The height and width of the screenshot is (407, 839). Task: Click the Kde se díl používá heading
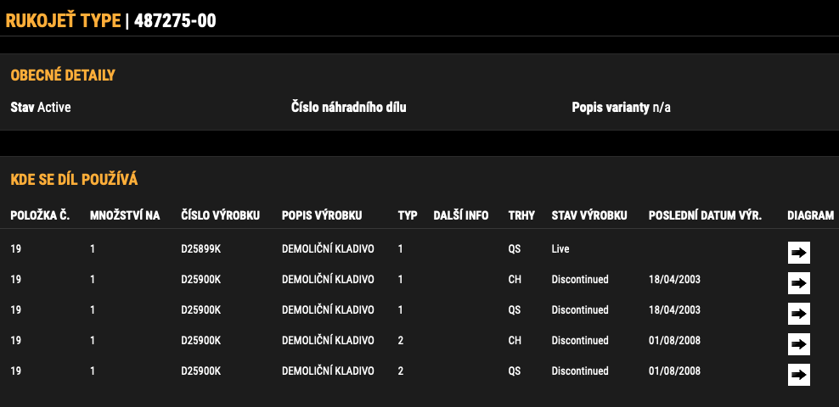pos(75,180)
